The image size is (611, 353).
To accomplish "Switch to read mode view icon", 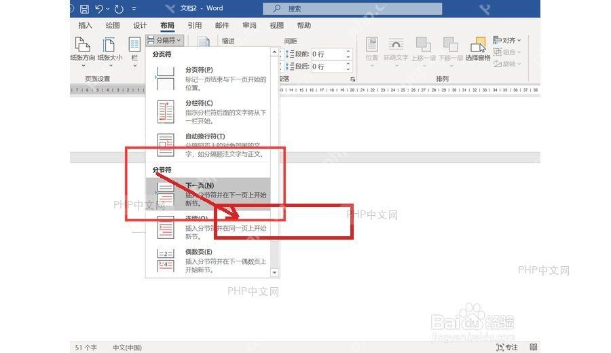I will coord(534,347).
